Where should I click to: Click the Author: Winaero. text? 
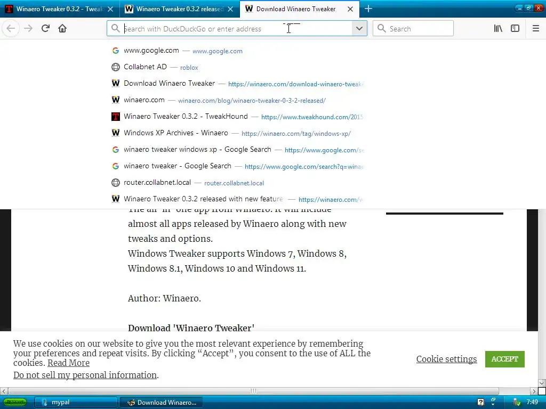pyautogui.click(x=164, y=298)
